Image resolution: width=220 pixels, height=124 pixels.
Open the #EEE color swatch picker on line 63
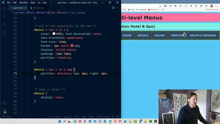[x=54, y=34]
